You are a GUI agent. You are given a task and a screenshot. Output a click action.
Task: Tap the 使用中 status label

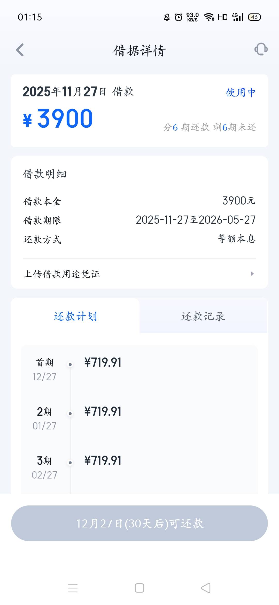pos(241,92)
